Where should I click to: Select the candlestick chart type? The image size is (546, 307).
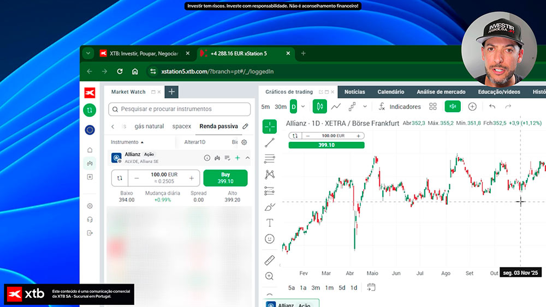tap(319, 106)
